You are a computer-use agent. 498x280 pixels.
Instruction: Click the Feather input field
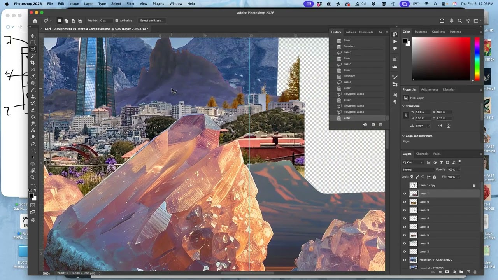(106, 21)
